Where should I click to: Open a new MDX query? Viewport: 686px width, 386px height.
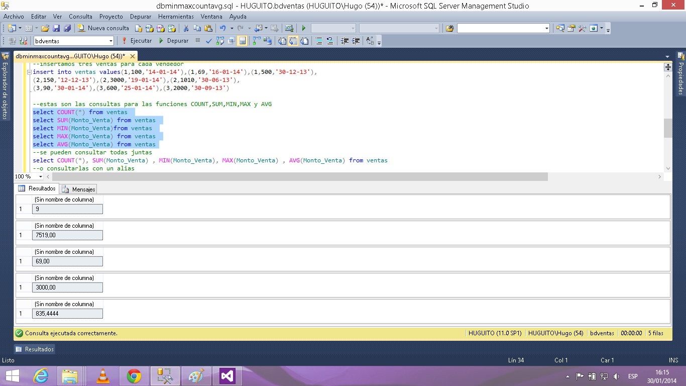150,28
